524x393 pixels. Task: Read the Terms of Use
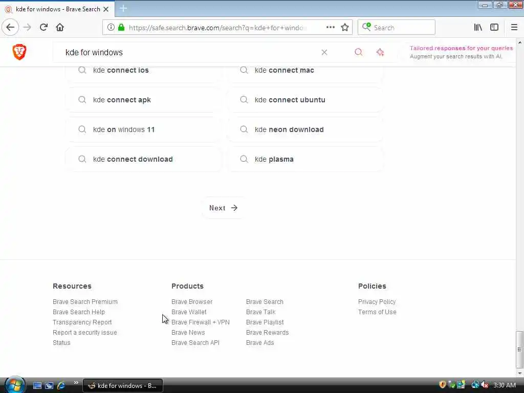(x=377, y=312)
